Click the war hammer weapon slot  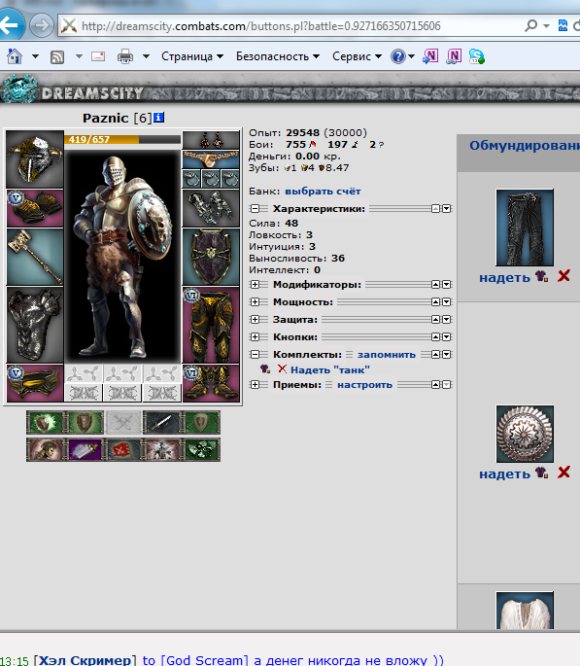pyautogui.click(x=35, y=257)
